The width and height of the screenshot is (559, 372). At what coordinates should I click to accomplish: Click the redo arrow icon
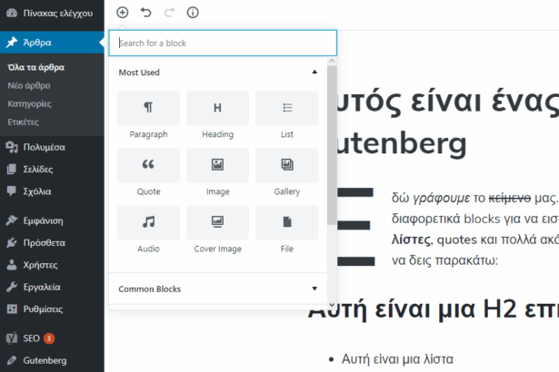tap(169, 13)
